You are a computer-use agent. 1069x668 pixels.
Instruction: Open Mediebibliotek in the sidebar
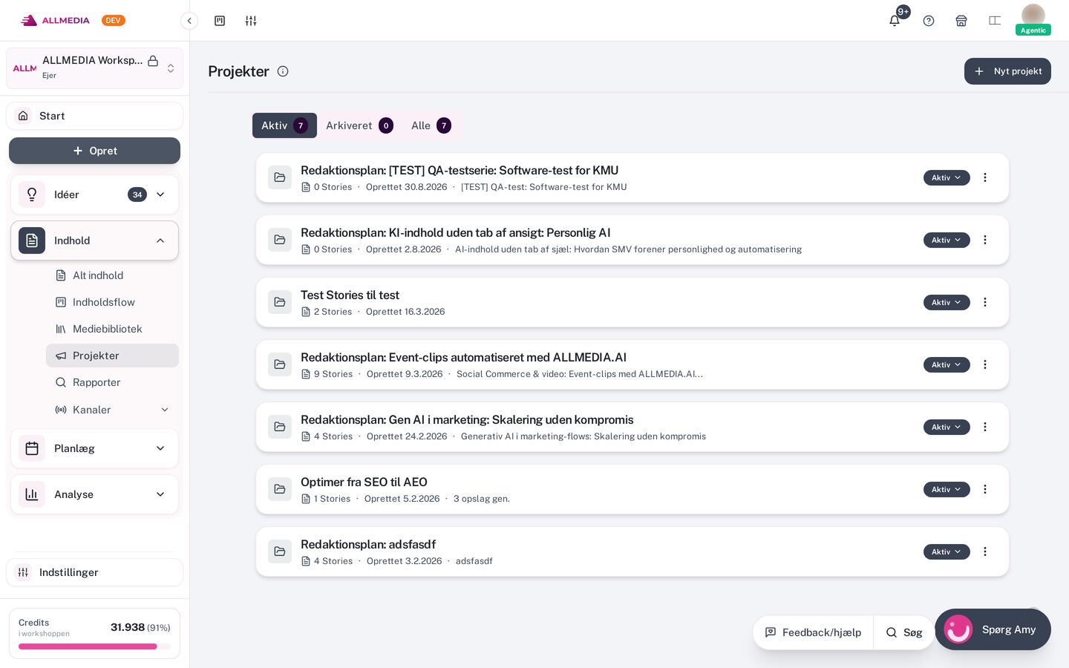(112, 329)
